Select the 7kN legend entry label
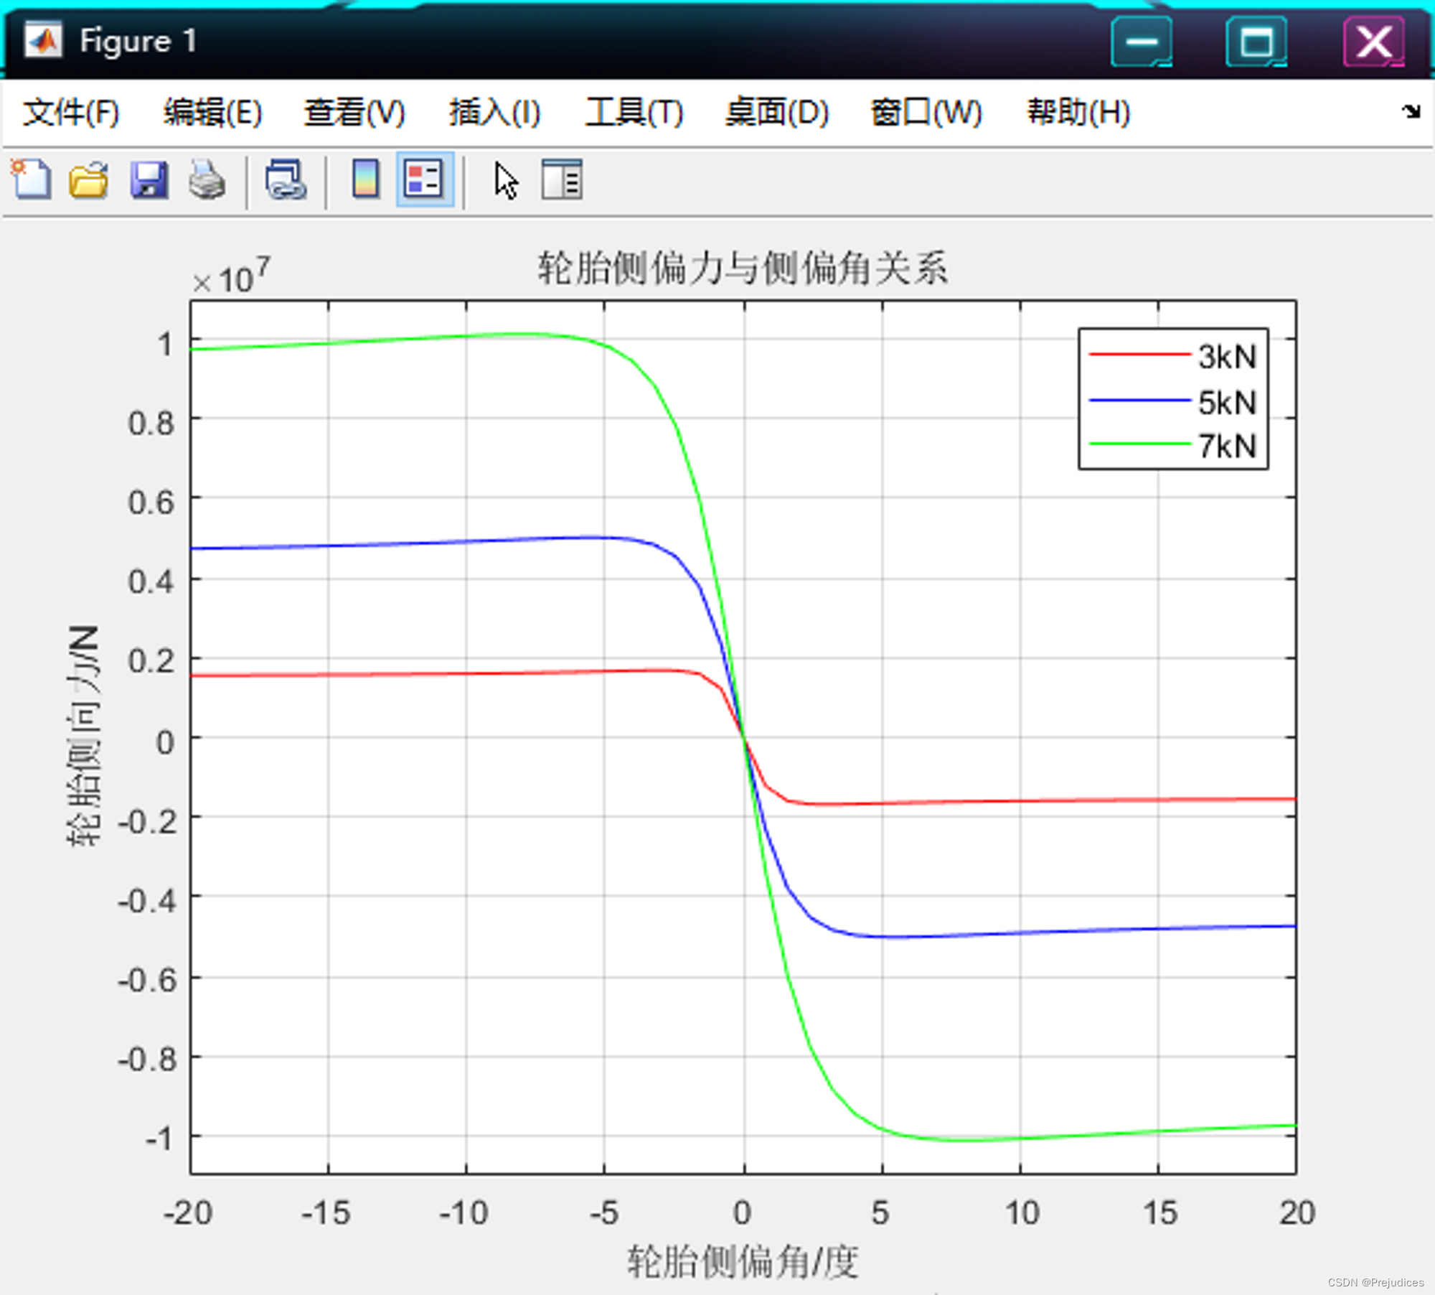This screenshot has height=1295, width=1435. click(1228, 446)
